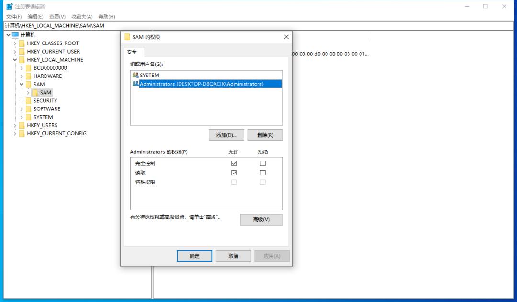Select the SOFTWARE key label
The image size is (517, 302).
[47, 109]
